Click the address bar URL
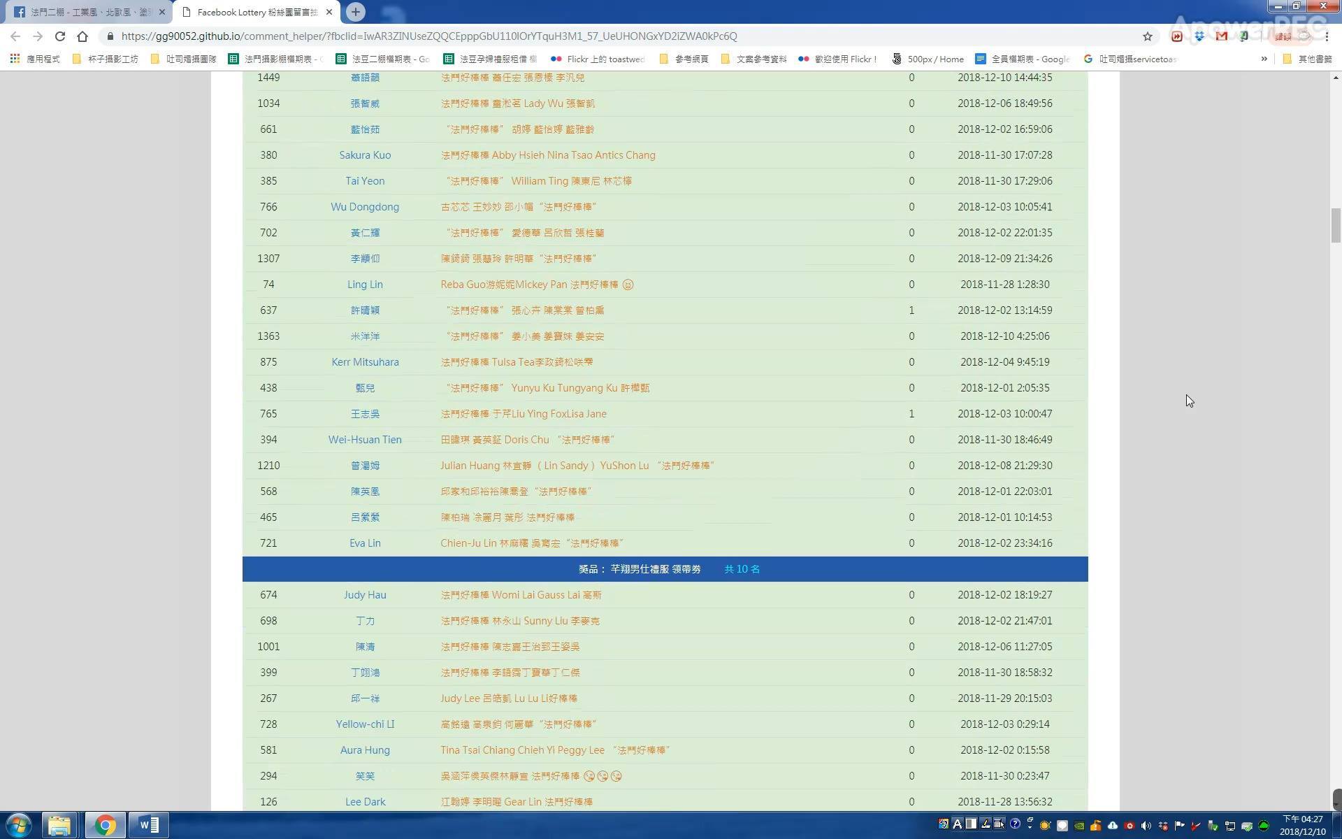Screen dimensions: 1342x839 429,36
